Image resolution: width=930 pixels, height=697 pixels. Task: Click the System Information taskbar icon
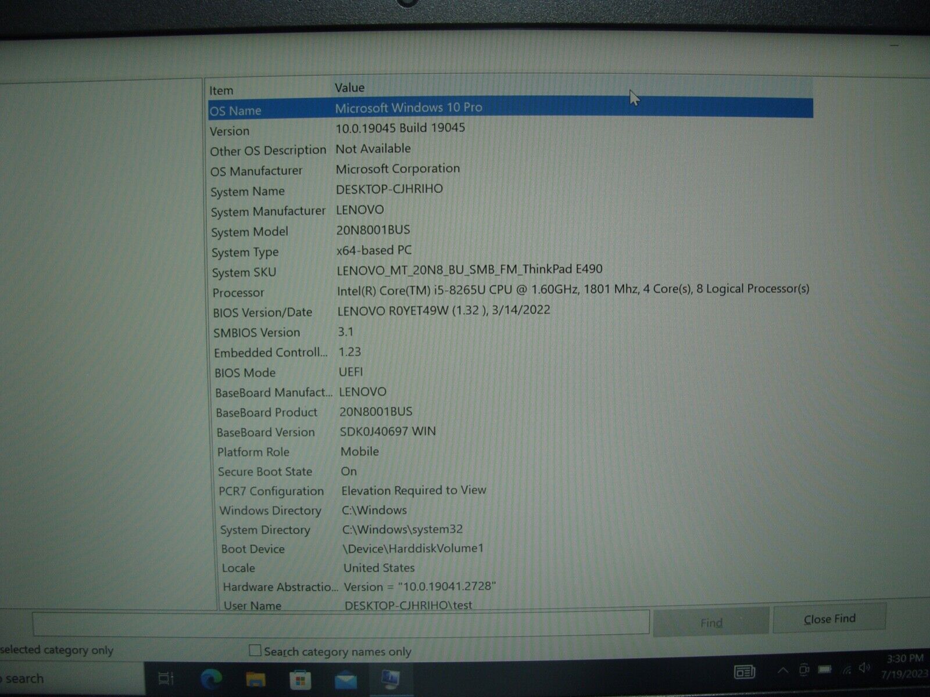390,679
